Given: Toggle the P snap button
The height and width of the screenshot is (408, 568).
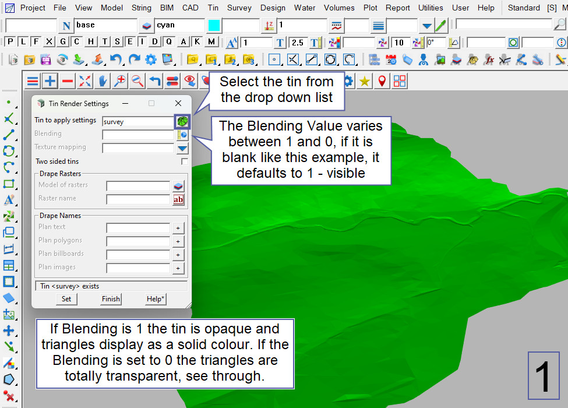Looking at the screenshot, I should (9, 42).
